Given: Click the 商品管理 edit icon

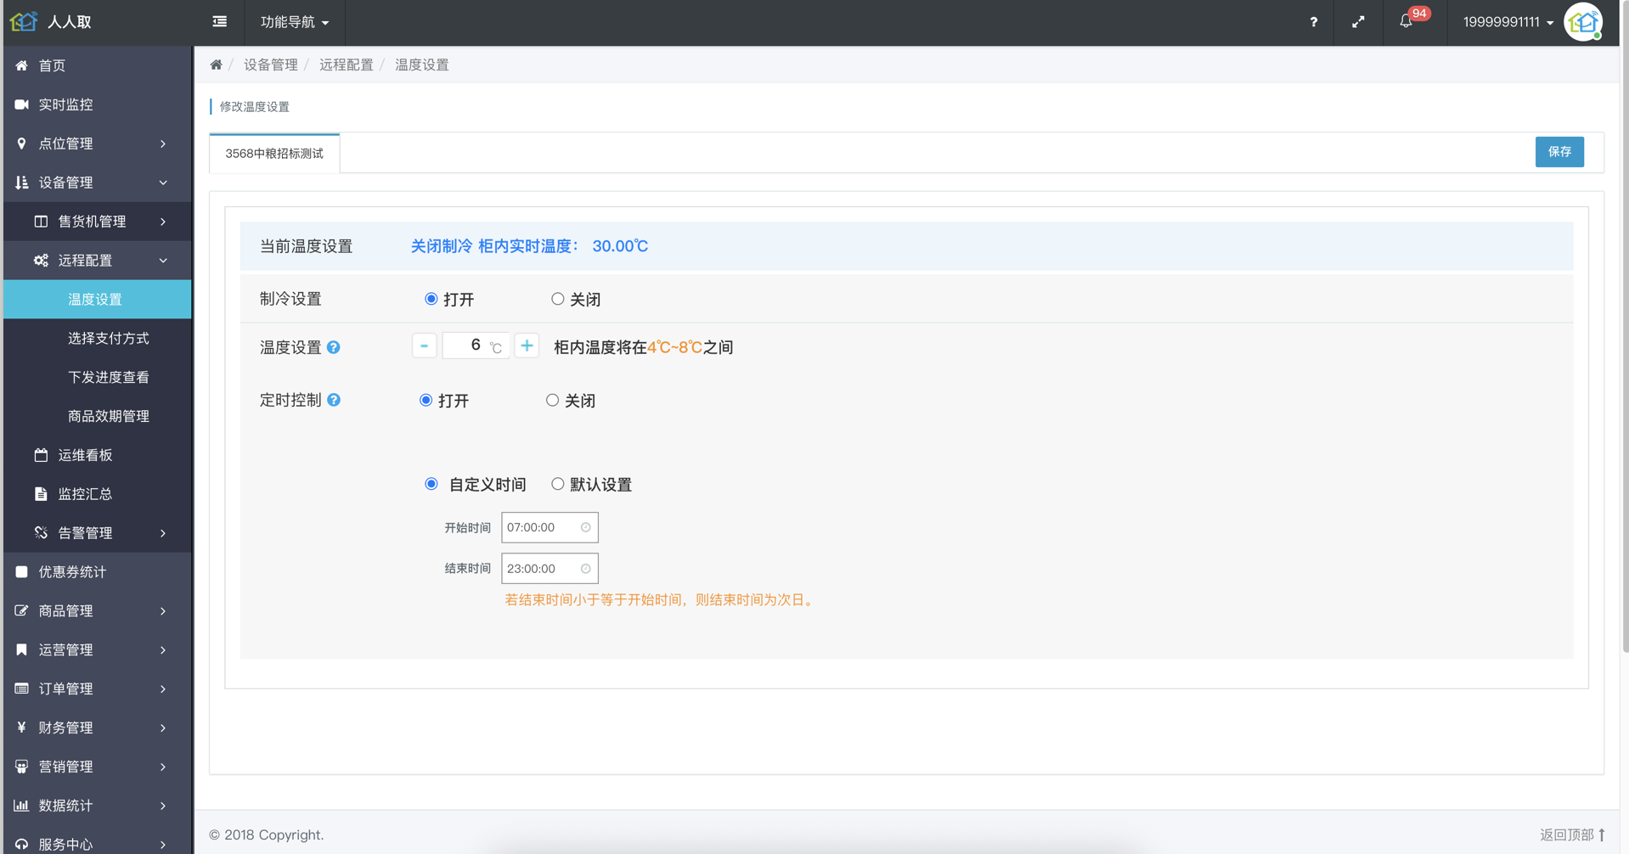Looking at the screenshot, I should (22, 611).
